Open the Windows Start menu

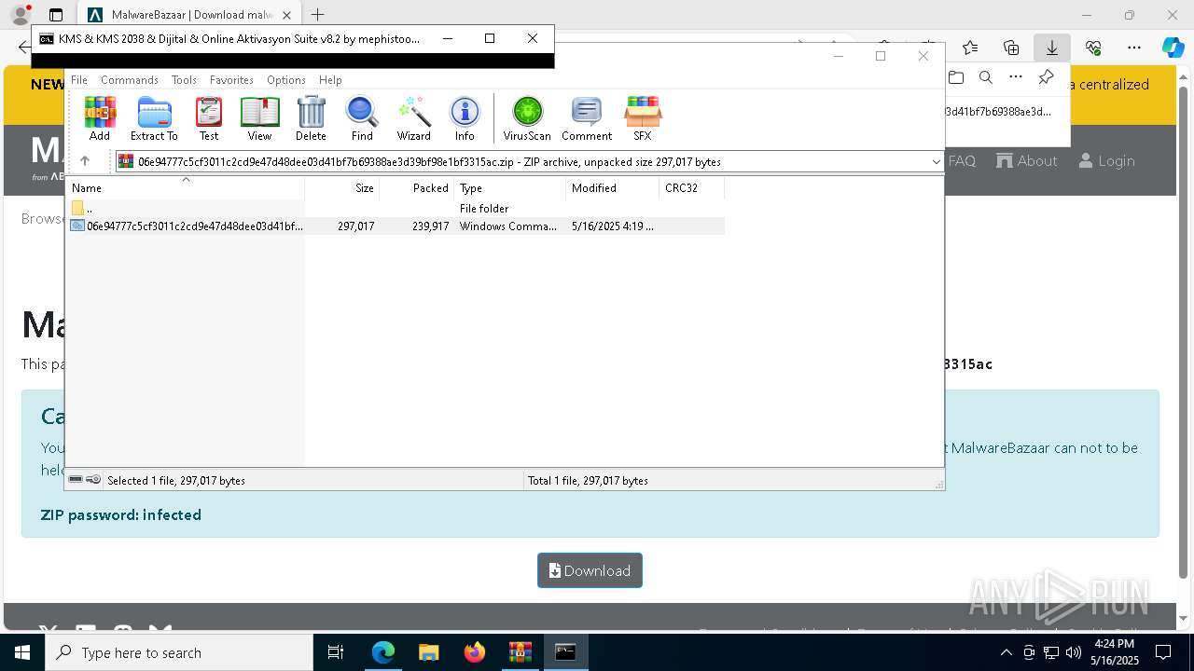[x=22, y=652]
